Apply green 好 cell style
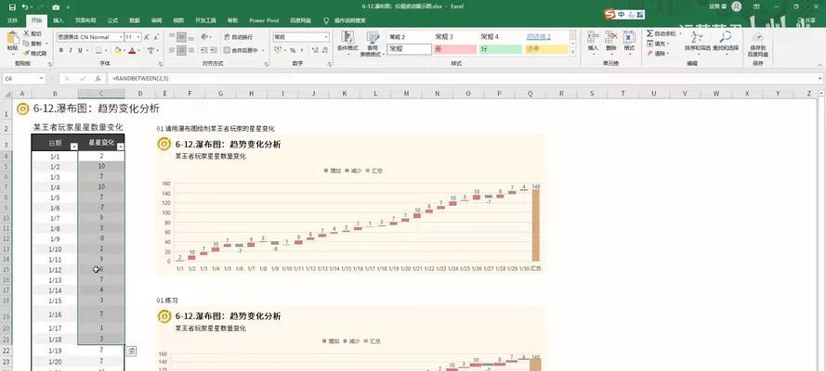The width and height of the screenshot is (826, 371). tap(501, 49)
